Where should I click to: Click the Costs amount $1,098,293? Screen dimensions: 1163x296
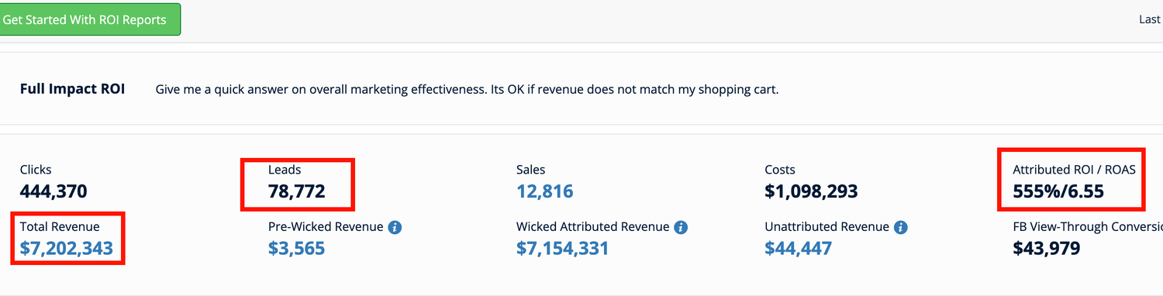click(811, 191)
